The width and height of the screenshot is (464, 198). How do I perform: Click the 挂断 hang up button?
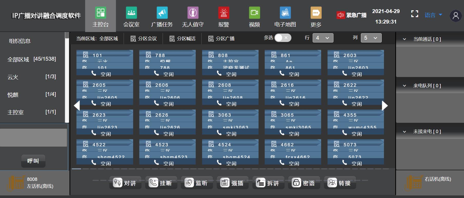161,183
